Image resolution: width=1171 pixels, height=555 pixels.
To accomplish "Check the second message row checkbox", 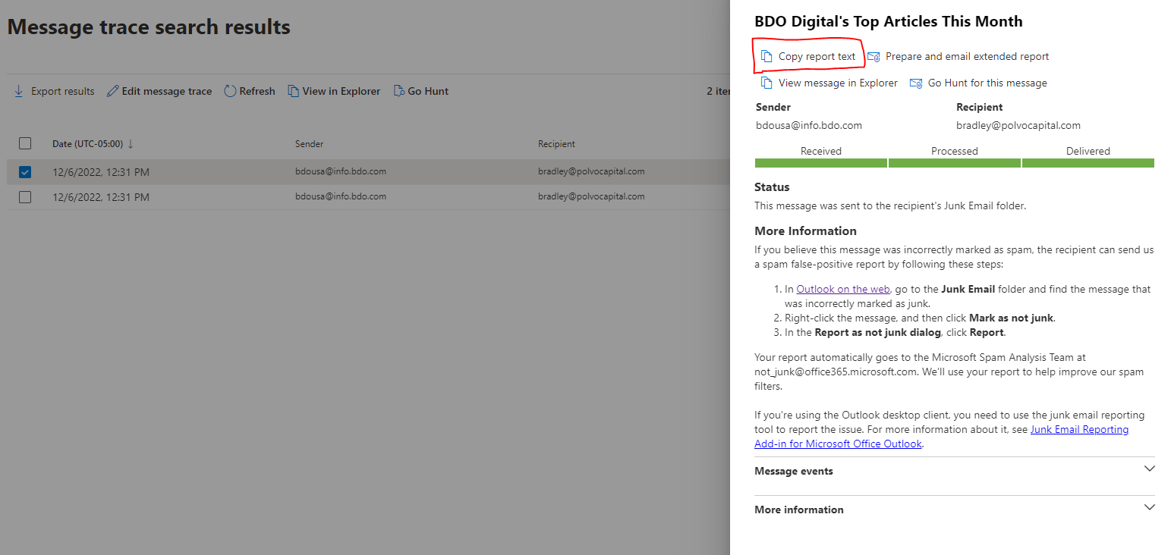I will coord(25,197).
